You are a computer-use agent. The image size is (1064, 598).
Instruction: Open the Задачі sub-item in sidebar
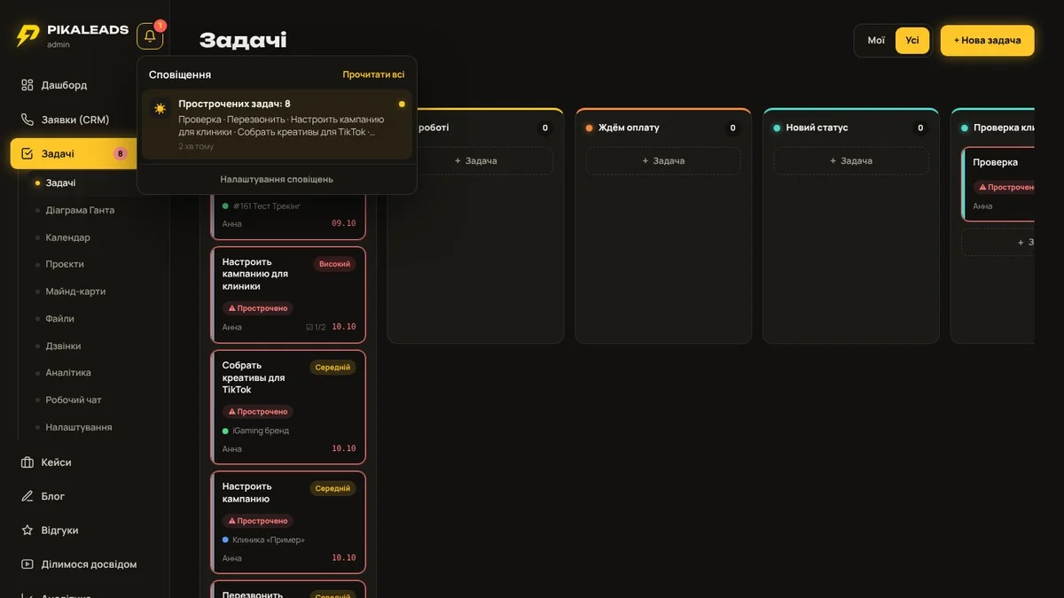pyautogui.click(x=60, y=183)
